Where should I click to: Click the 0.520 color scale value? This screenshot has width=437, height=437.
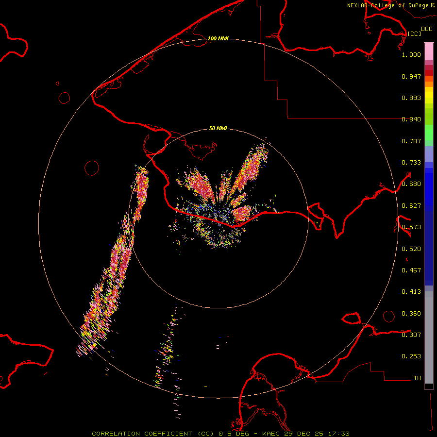[411, 249]
